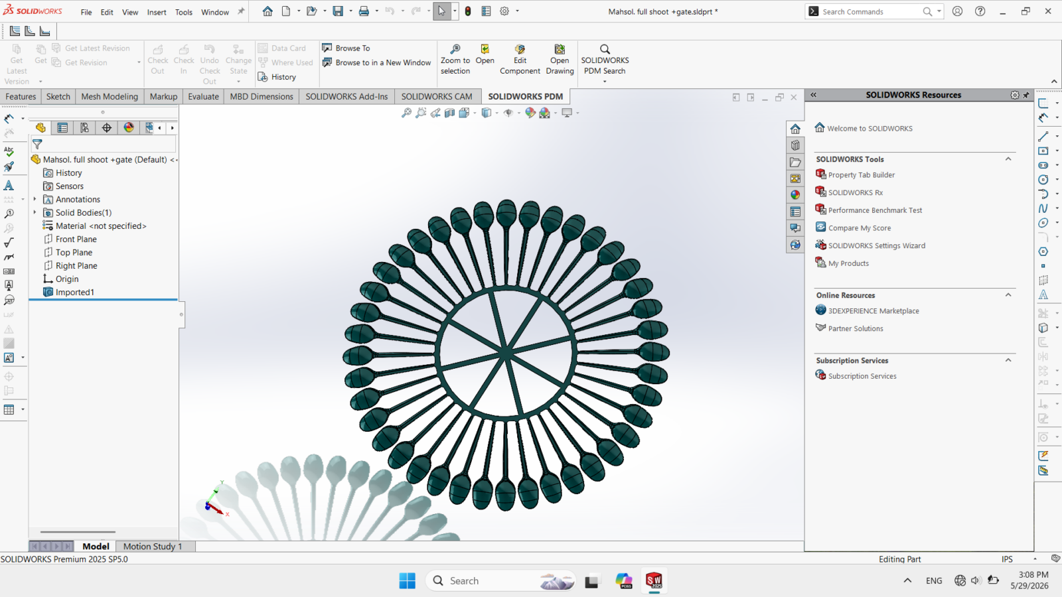Toggle the SOLIDWORKS menu pin

(241, 11)
